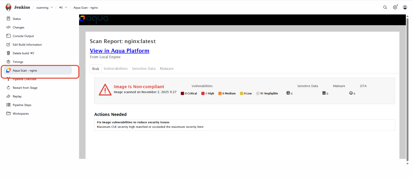Click the DTA cube icon
Screen dimensions: 413x178
351,93
